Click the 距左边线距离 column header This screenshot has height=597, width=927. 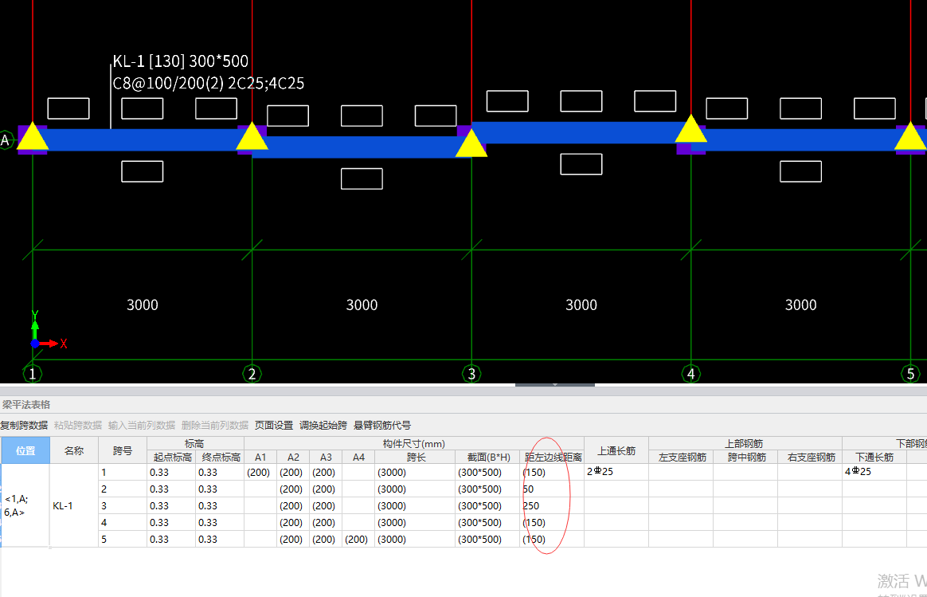click(553, 458)
